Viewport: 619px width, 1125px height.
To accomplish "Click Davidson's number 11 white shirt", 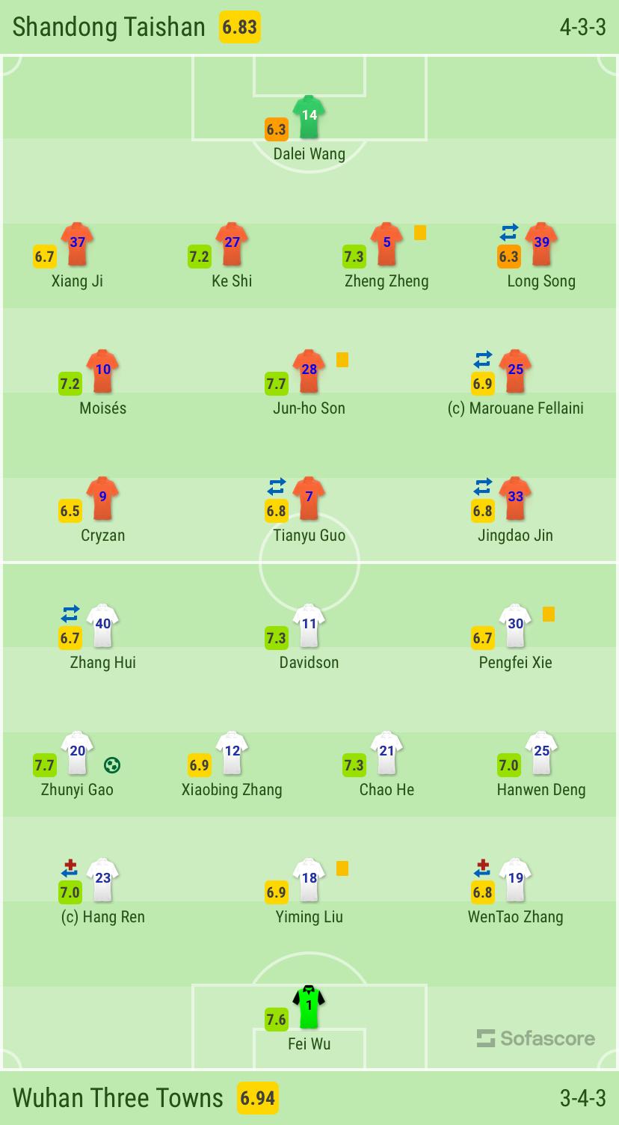I will (309, 625).
